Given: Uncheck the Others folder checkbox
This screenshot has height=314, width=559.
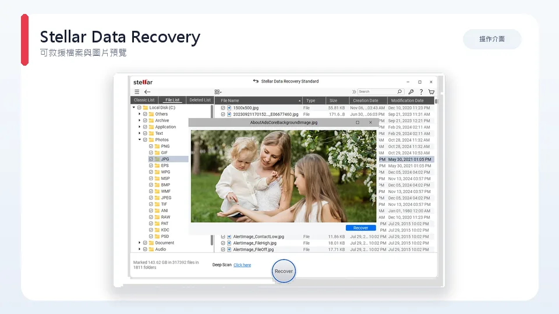Looking at the screenshot, I should (145, 114).
